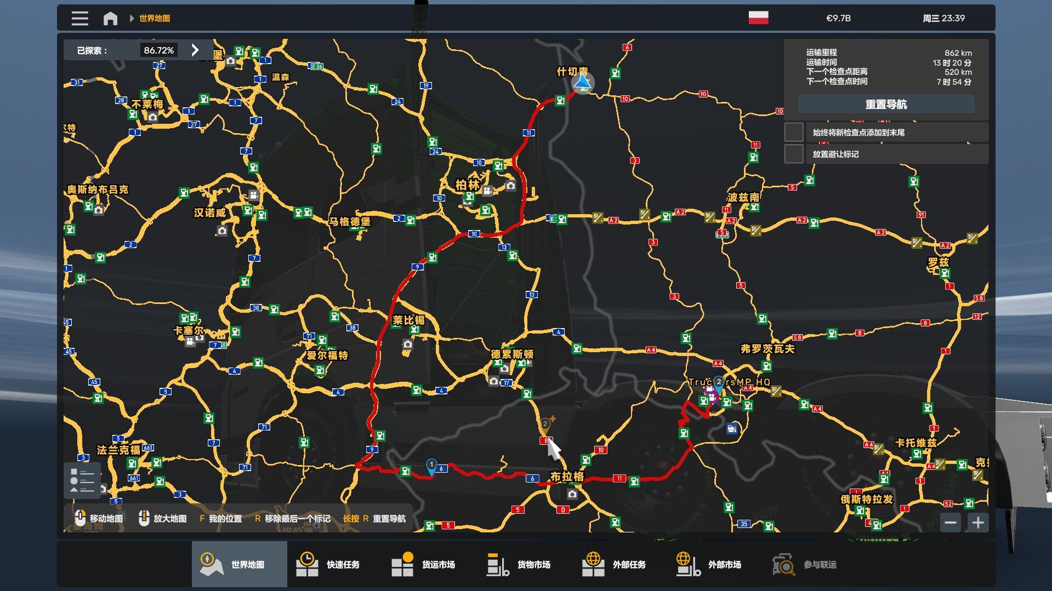
Task: Click the €9.7B balance
Action: tap(838, 18)
